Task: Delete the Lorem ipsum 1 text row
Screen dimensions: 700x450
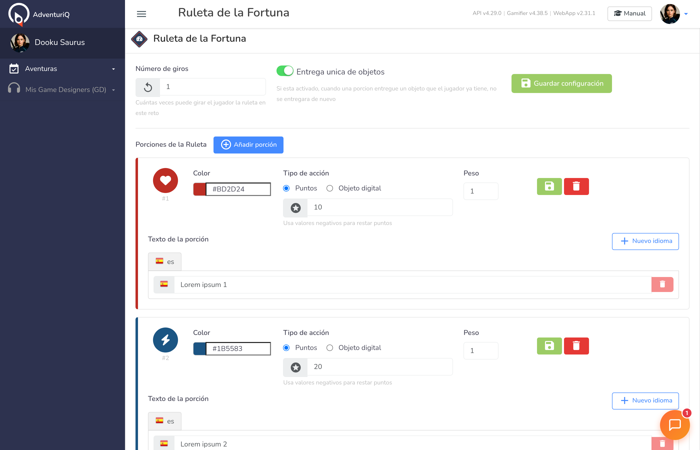Action: tap(662, 284)
